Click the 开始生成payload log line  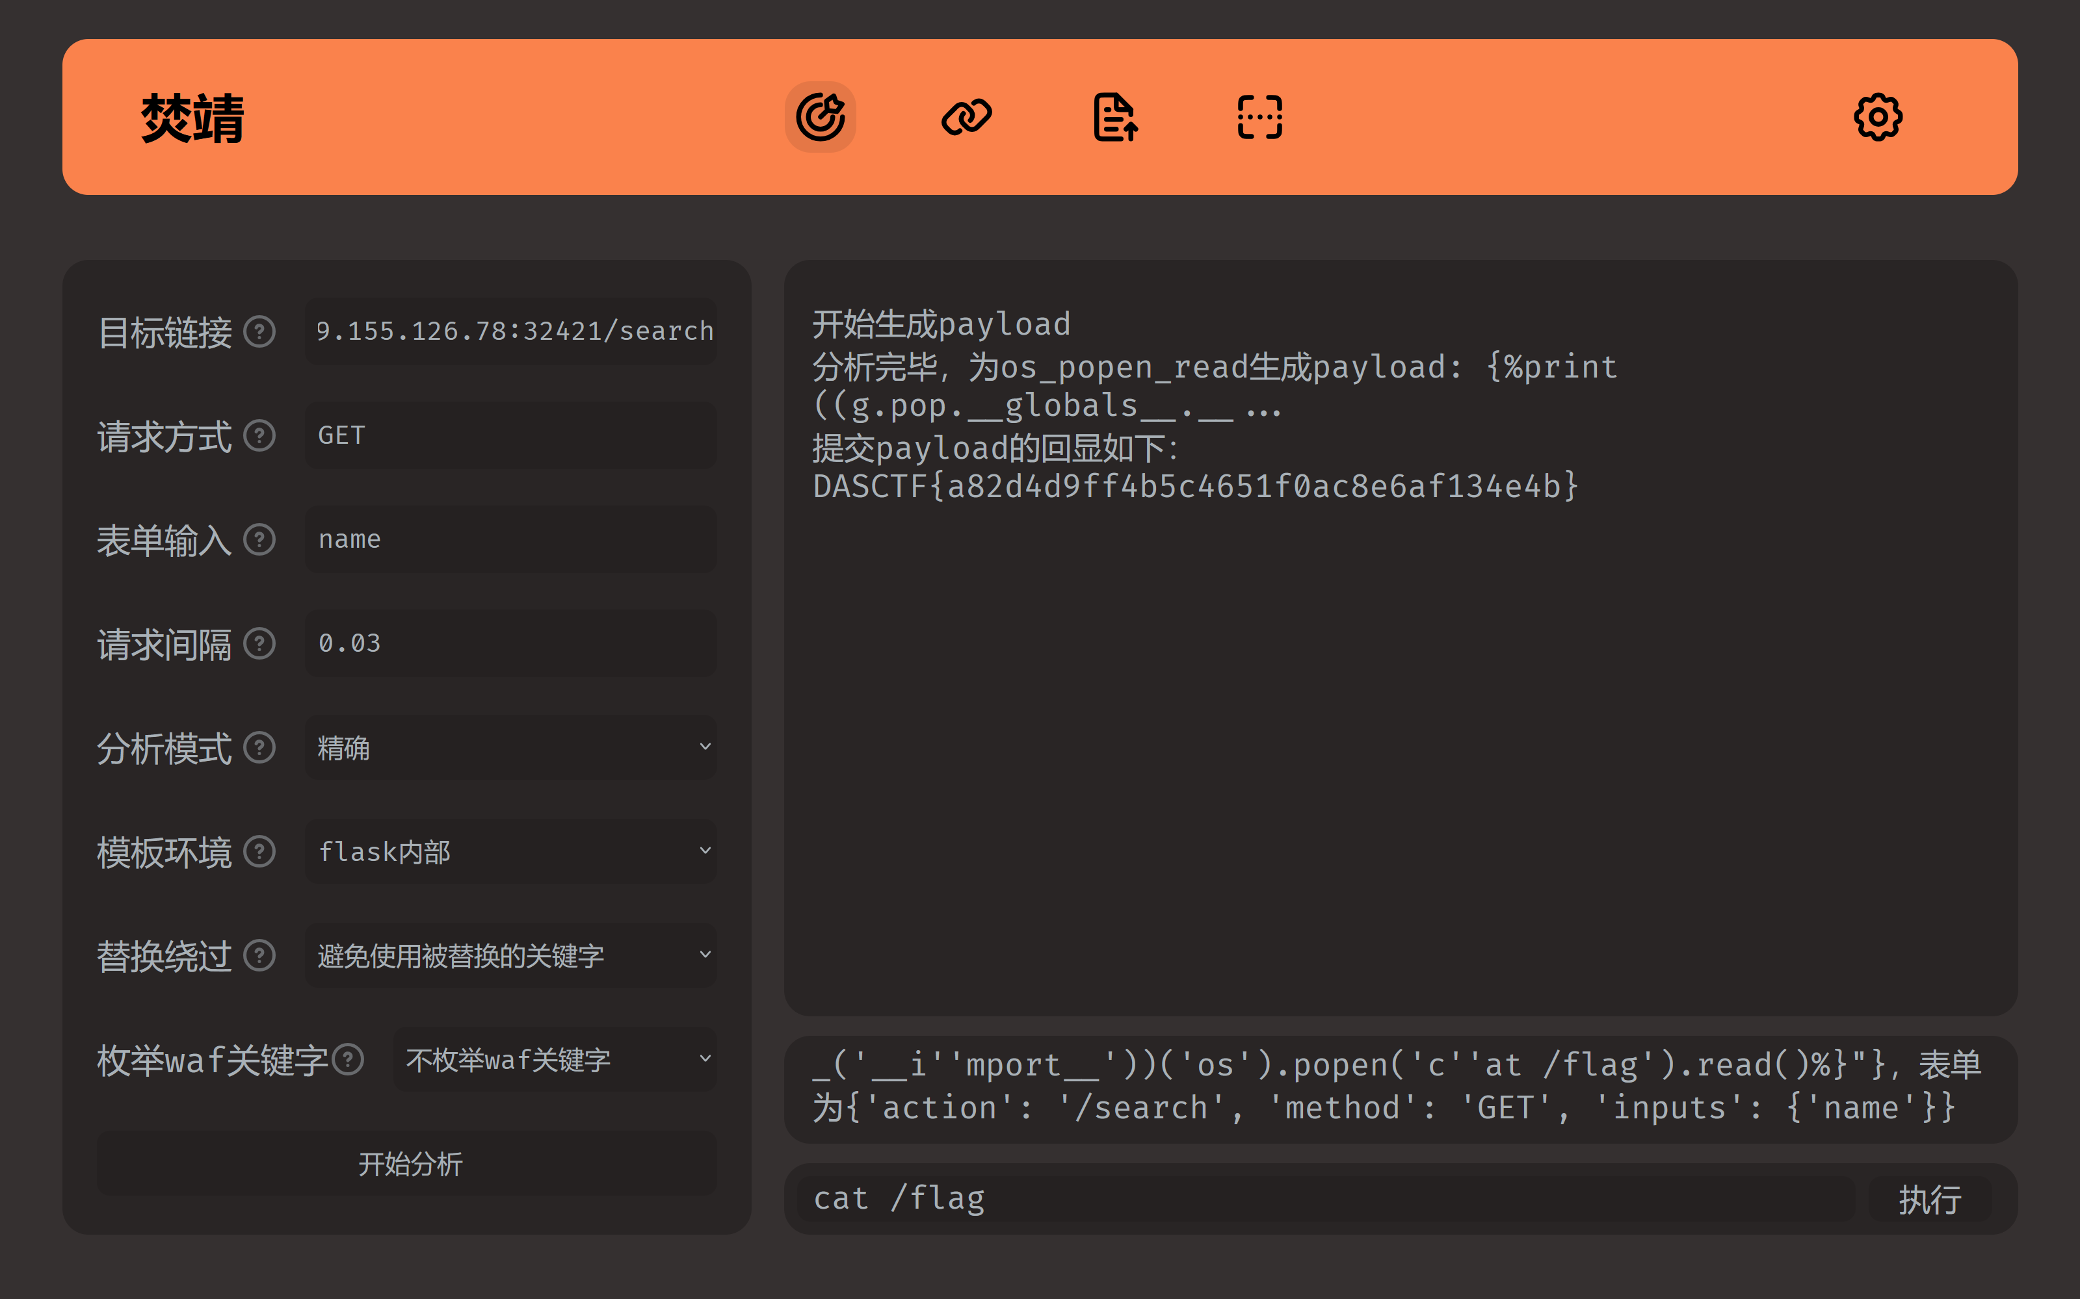[941, 325]
